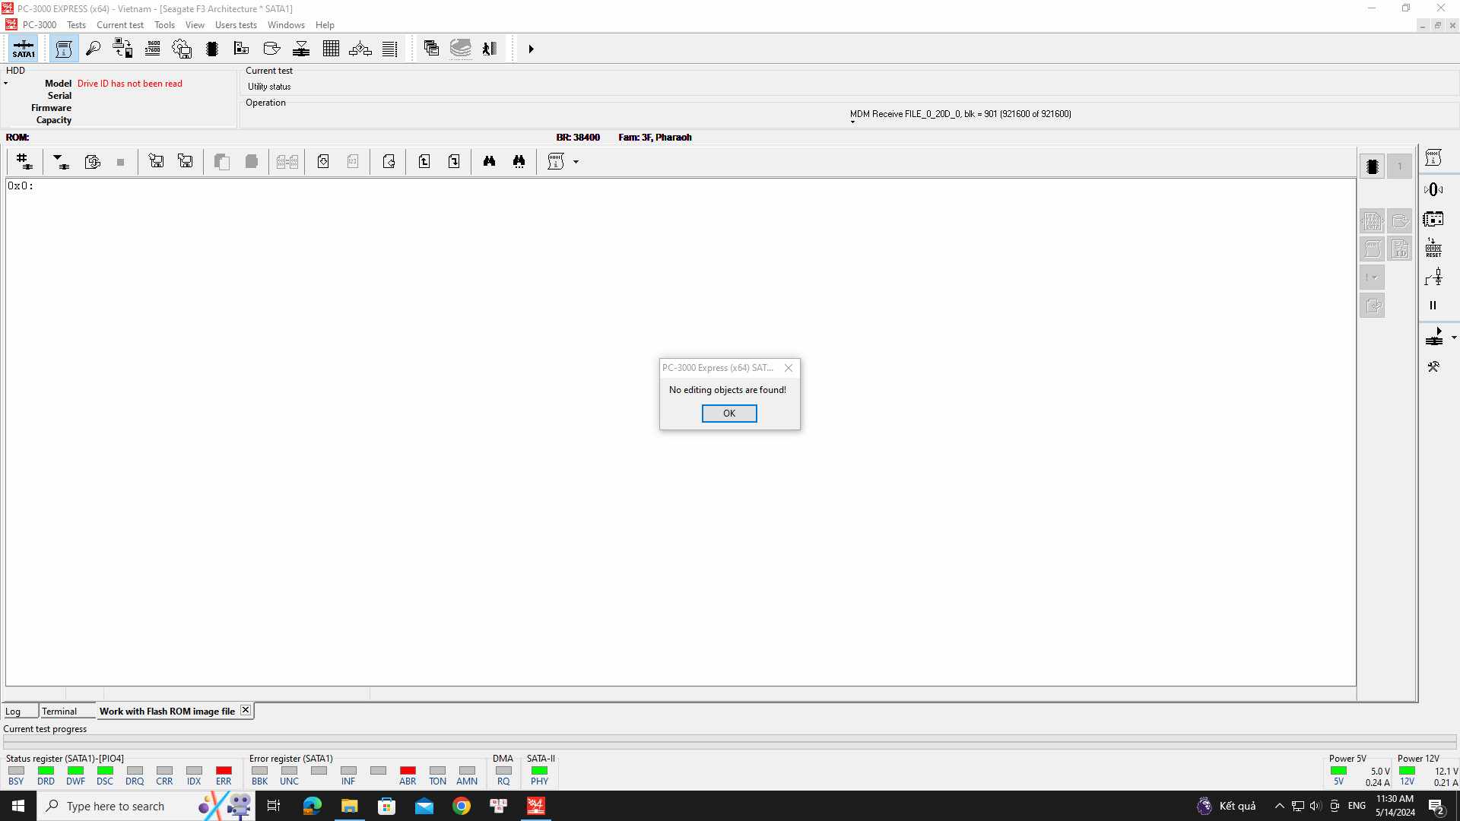Click the stacked windows icon in main toolbar
The image size is (1460, 821).
(431, 49)
